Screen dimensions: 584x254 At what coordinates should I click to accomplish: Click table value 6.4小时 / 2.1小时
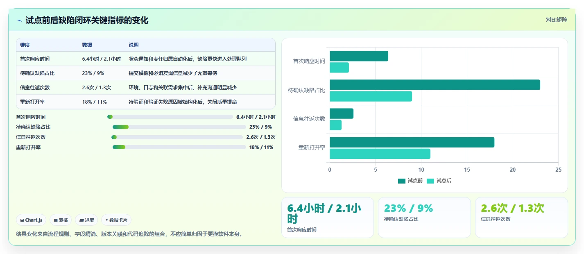[x=102, y=59]
